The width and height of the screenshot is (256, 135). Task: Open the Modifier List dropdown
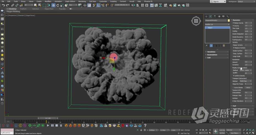coord(217,24)
